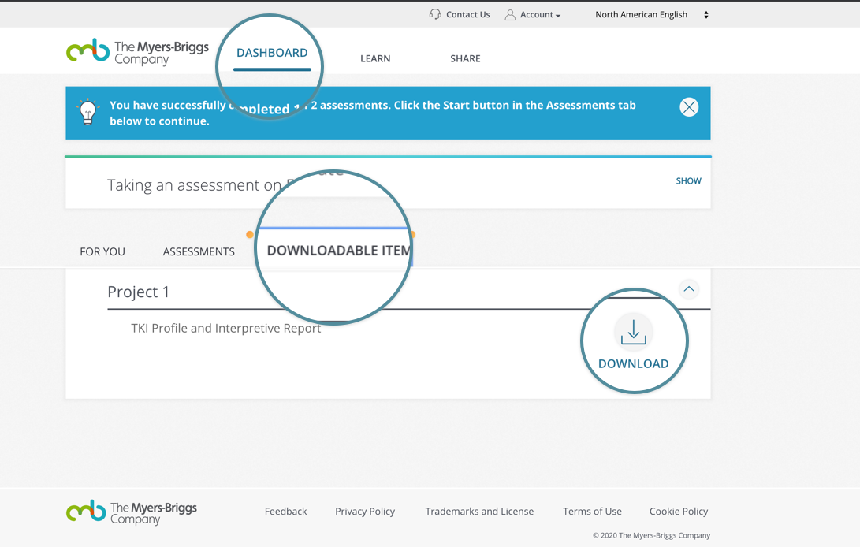Open the Account dropdown menu
Image resolution: width=860 pixels, height=547 pixels.
coord(537,13)
